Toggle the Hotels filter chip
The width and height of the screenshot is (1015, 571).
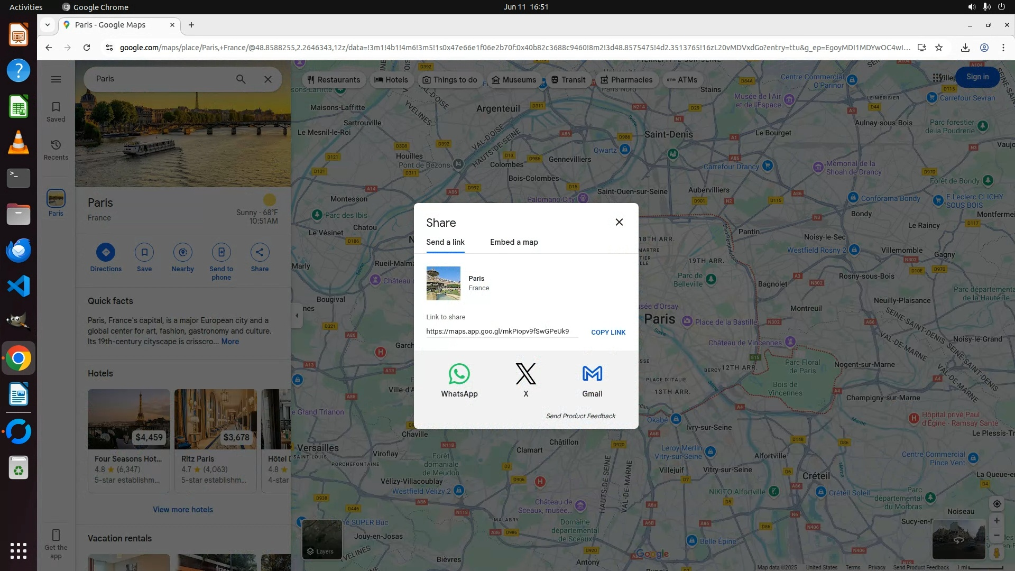391,80
